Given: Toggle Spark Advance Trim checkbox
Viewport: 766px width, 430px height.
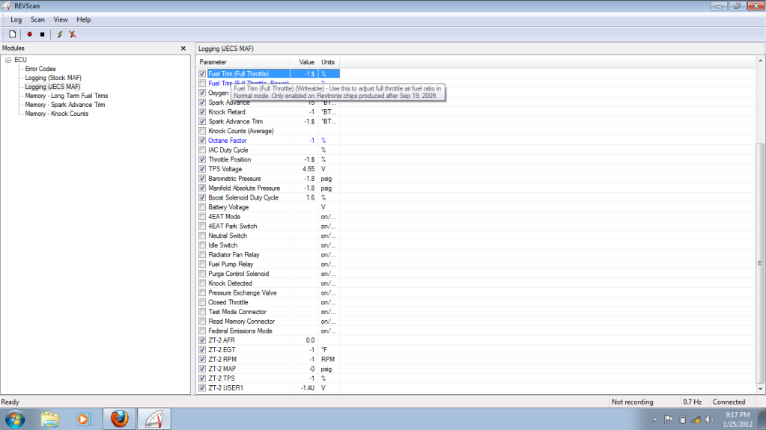Looking at the screenshot, I should (x=202, y=122).
